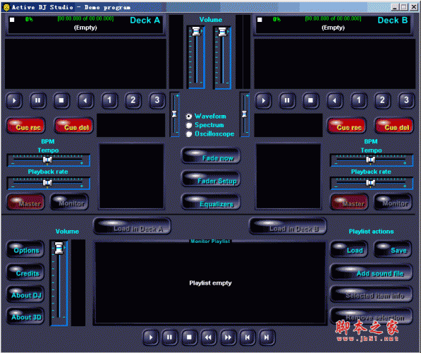This screenshot has height=353, width=421.
Task: Click the monitor Volume slider handle
Action: pos(59,248)
